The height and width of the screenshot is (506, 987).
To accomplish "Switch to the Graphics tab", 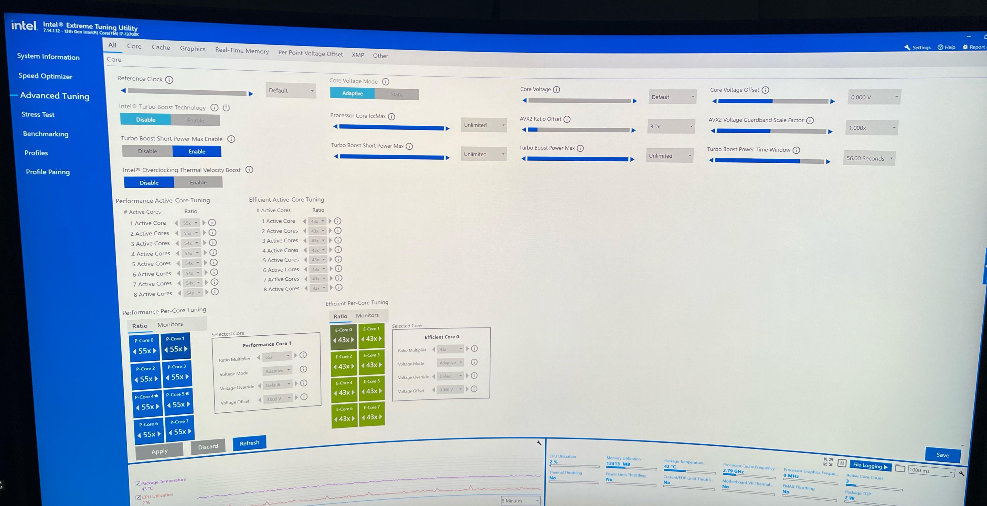I will [193, 49].
